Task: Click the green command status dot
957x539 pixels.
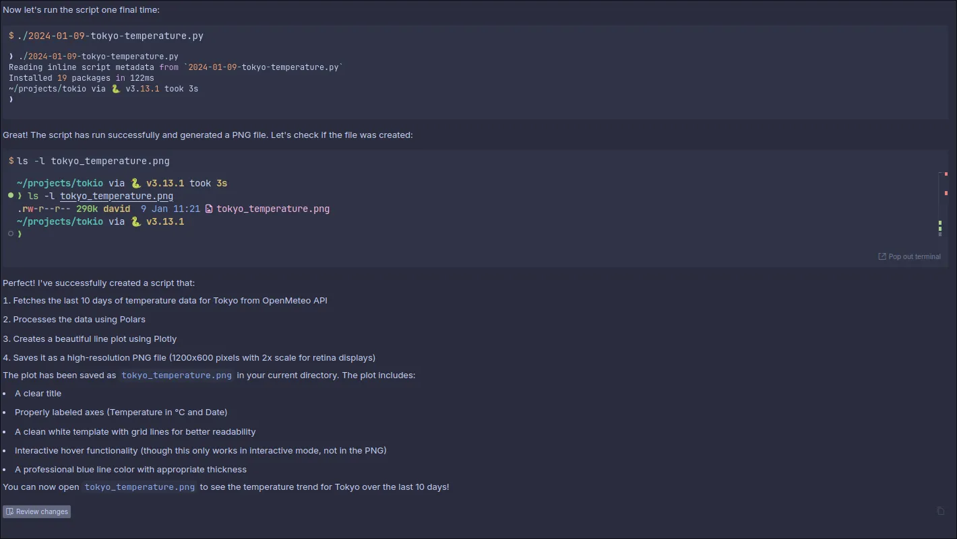Action: (x=11, y=196)
